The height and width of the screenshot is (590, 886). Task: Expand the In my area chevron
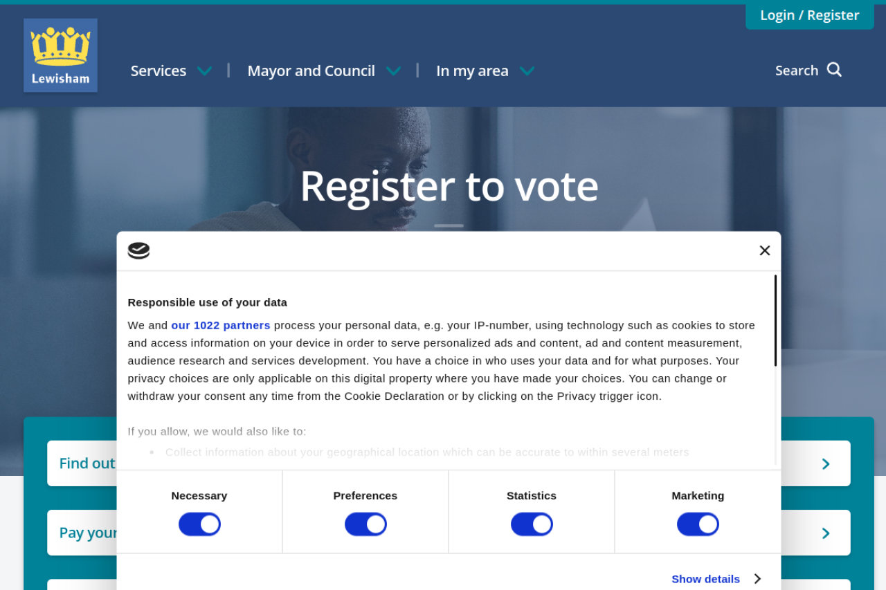[x=527, y=71]
